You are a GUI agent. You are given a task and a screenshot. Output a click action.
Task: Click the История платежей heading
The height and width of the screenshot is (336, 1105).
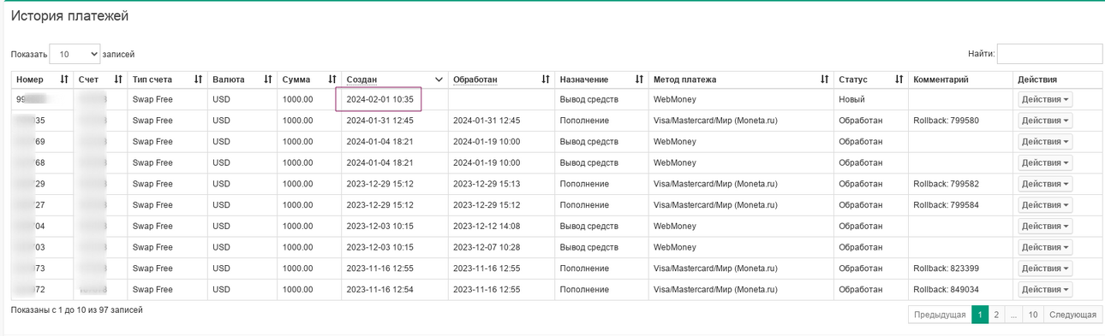click(69, 16)
